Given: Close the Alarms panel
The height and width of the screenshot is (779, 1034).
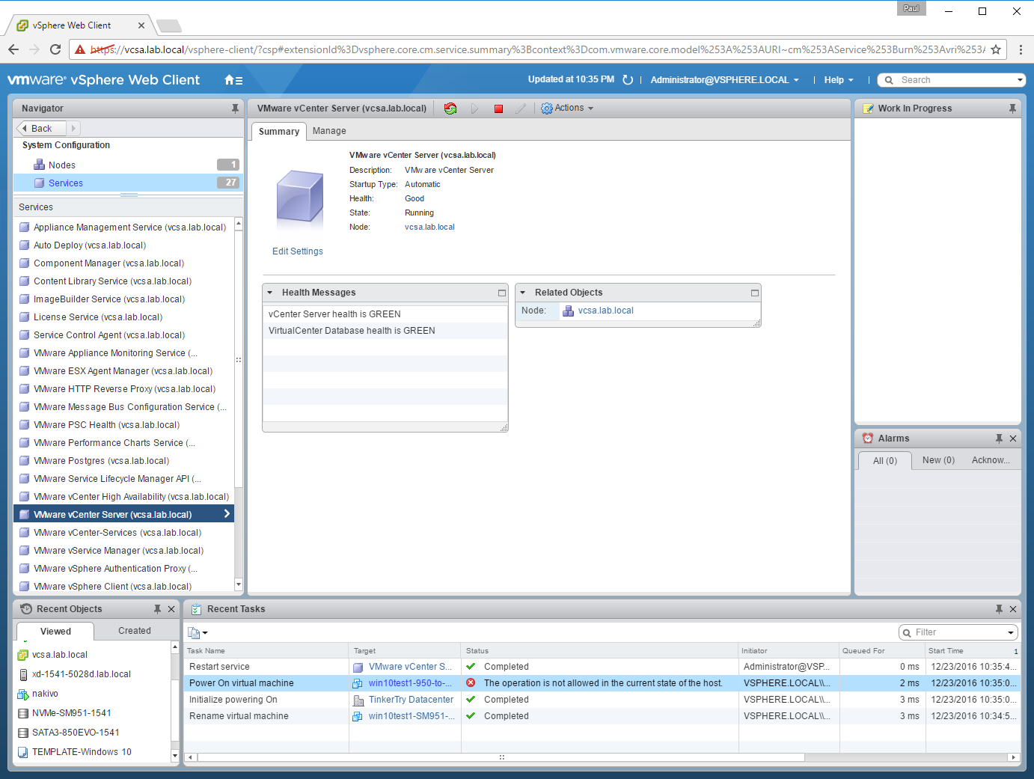Looking at the screenshot, I should 1013,439.
